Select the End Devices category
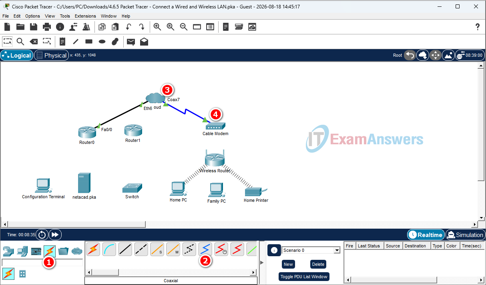This screenshot has width=486, height=285. point(22,251)
